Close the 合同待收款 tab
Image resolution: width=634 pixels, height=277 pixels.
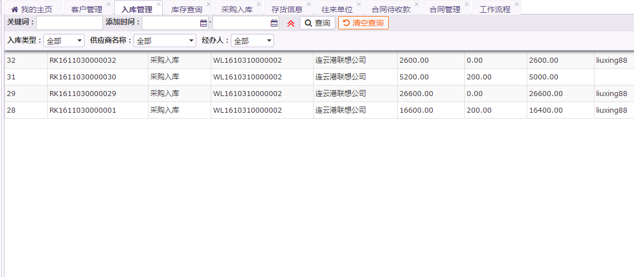point(417,4)
